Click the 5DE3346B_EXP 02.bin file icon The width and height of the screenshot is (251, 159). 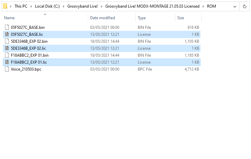[7, 41]
